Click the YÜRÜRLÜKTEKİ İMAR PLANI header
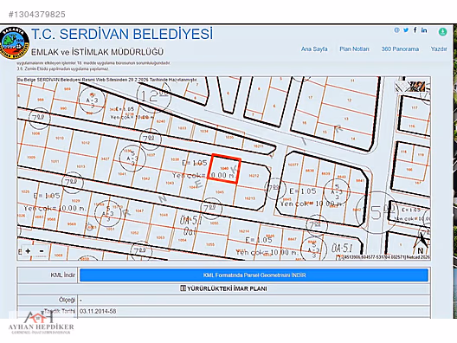Viewport: 457px width, 343px height. click(227, 288)
